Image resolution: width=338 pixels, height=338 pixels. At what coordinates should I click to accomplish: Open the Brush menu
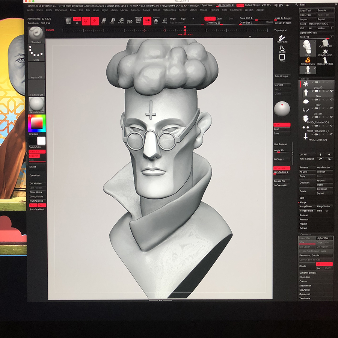click(x=40, y=10)
